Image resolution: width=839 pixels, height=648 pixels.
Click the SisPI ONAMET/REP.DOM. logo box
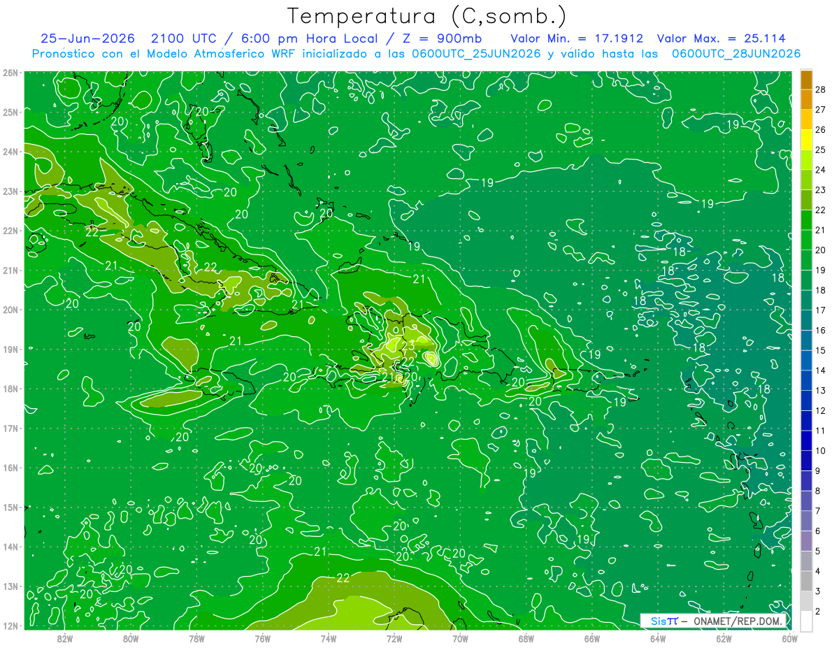[x=713, y=621]
